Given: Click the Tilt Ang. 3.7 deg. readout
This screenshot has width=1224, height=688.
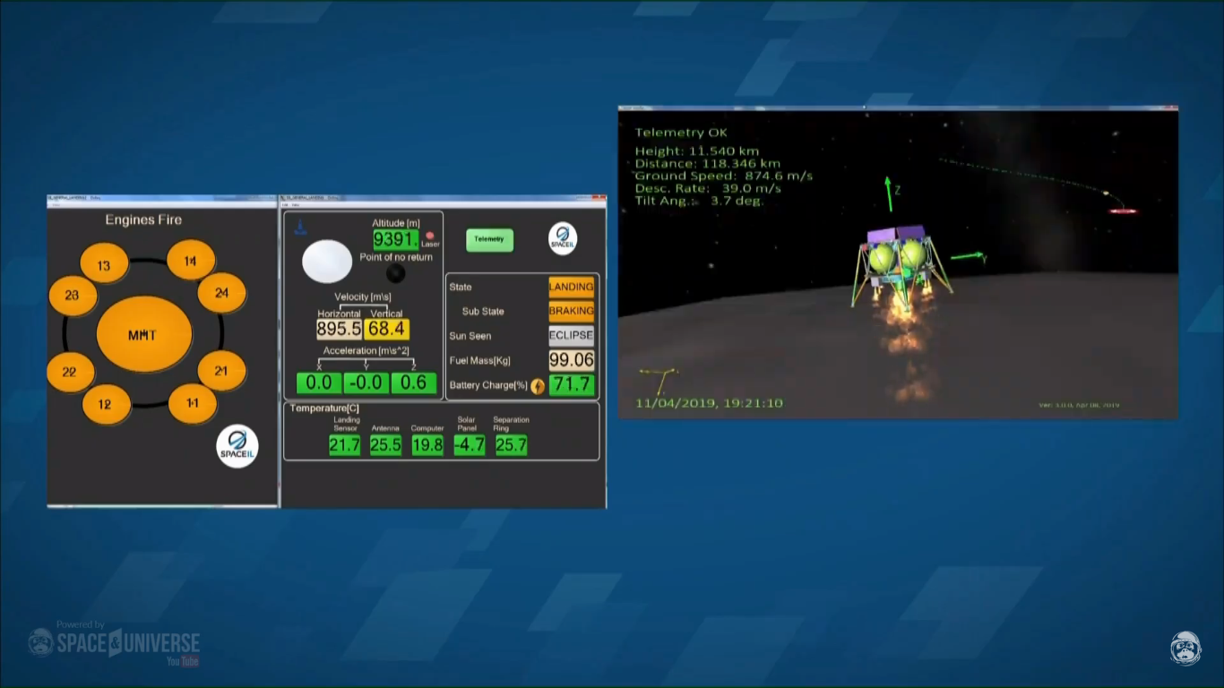Looking at the screenshot, I should point(700,202).
